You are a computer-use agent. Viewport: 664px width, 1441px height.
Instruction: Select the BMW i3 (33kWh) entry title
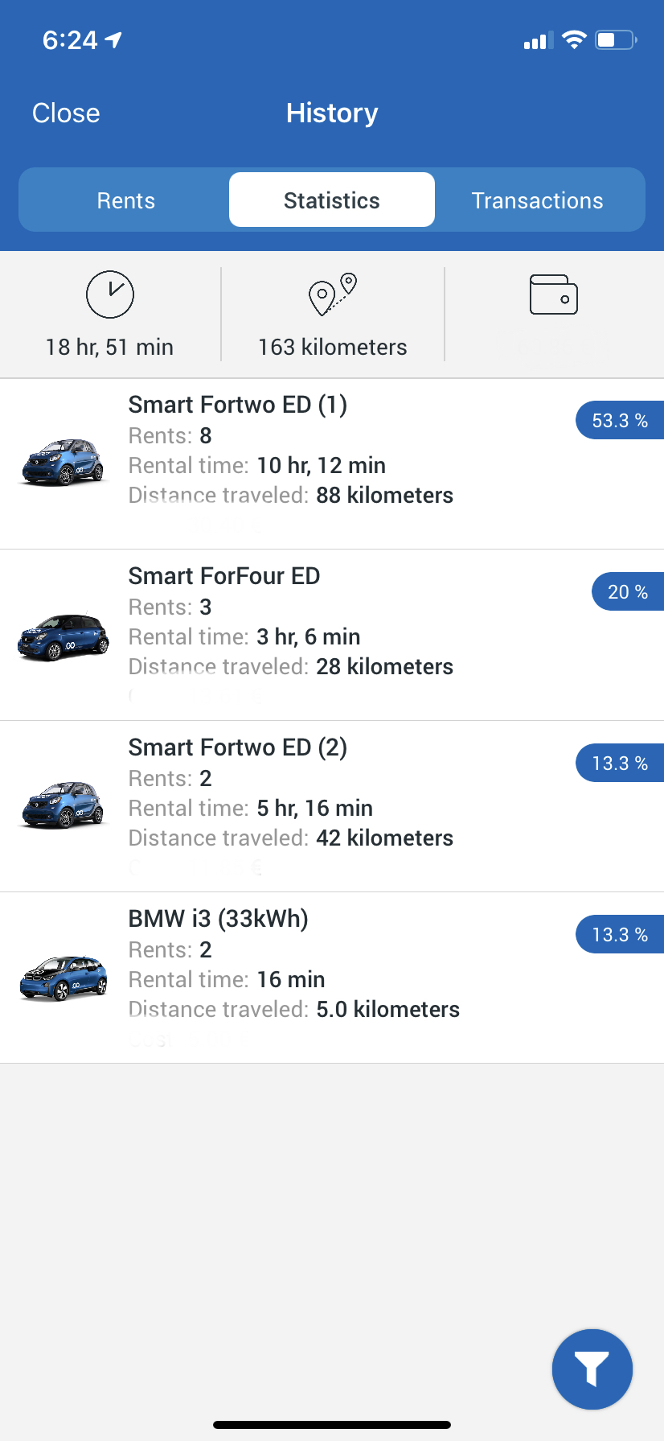[x=219, y=919]
